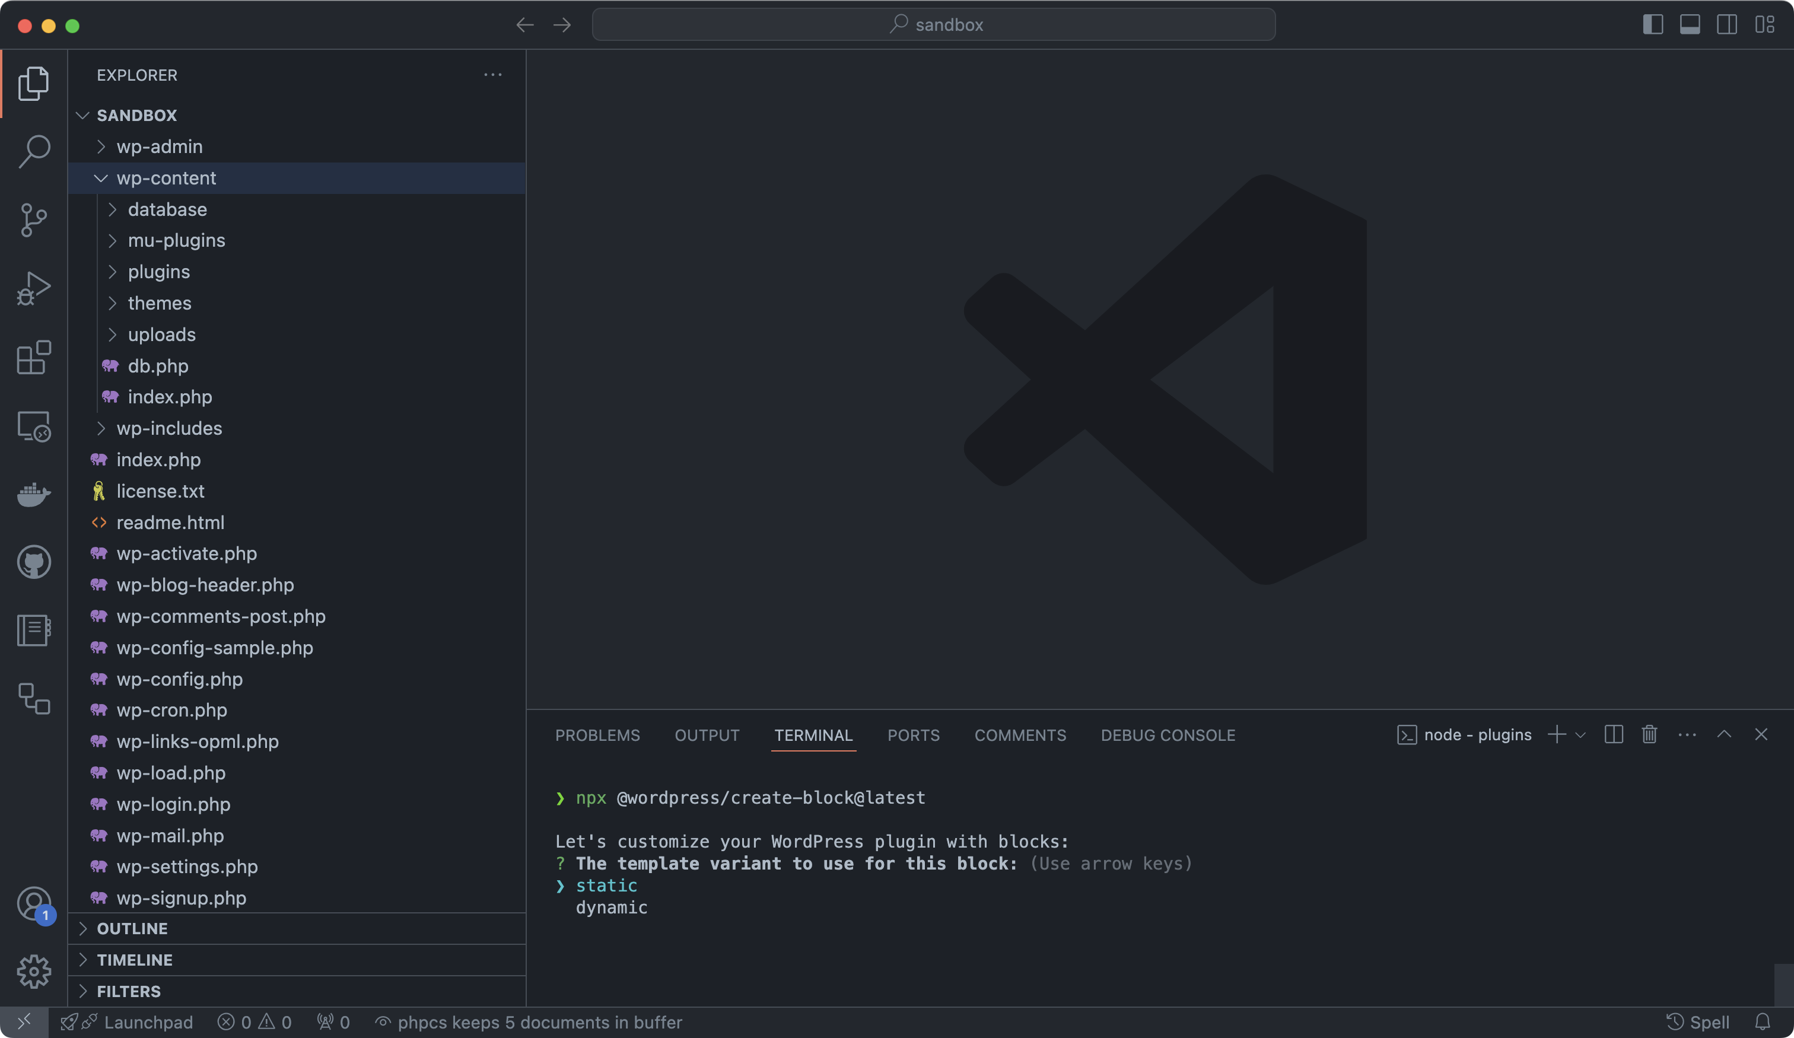Expand the plugins folder
This screenshot has width=1794, height=1038.
297,272
